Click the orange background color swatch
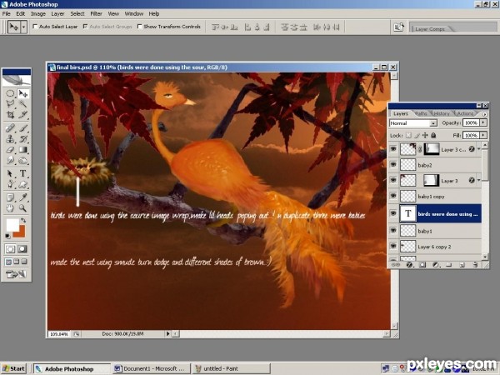The height and width of the screenshot is (375, 500). [20, 232]
